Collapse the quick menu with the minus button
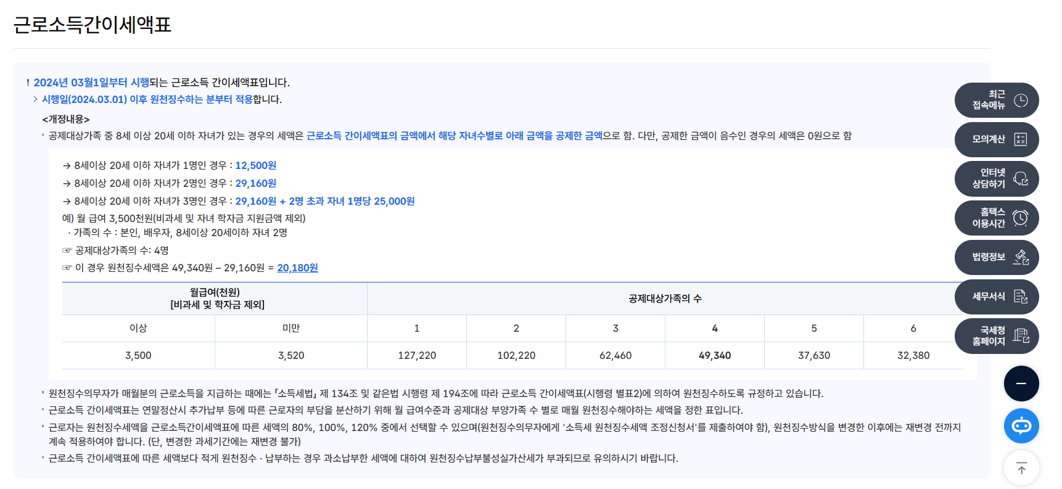The image size is (1062, 489). 1021,384
